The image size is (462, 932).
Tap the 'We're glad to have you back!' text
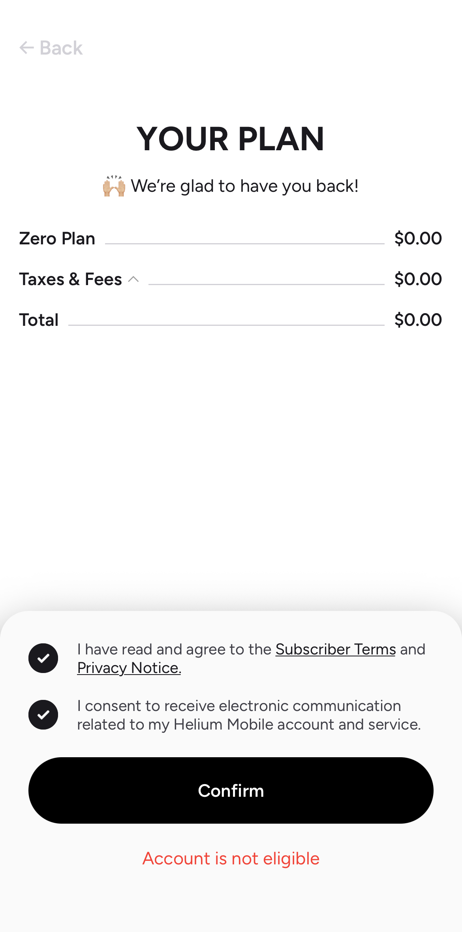(x=244, y=186)
